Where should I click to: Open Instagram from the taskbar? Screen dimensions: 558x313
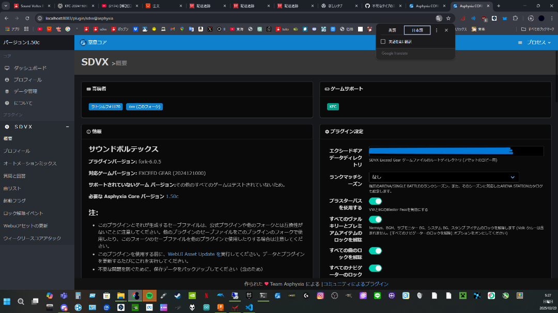point(320,295)
